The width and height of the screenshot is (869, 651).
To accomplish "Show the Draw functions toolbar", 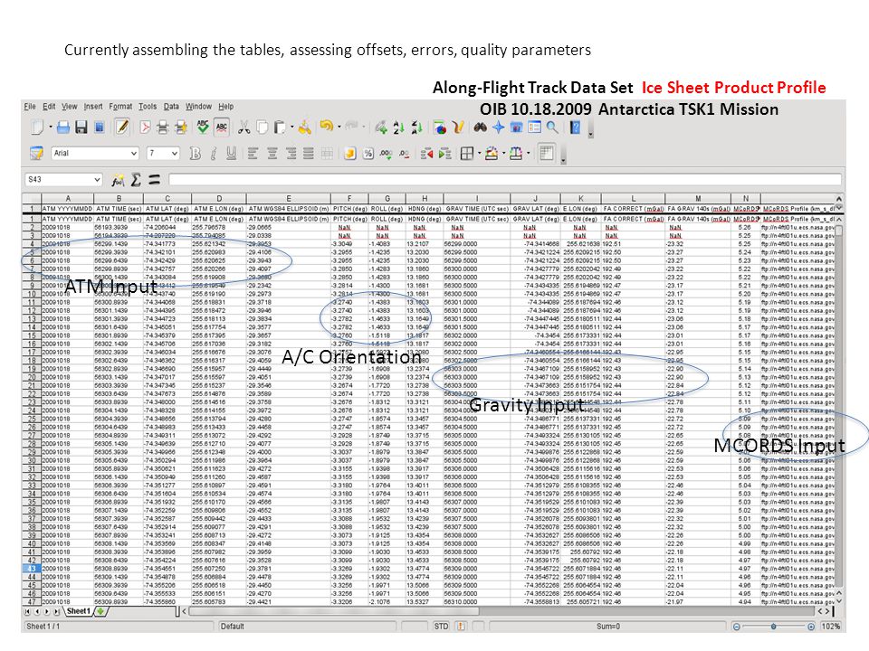I will (x=458, y=127).
